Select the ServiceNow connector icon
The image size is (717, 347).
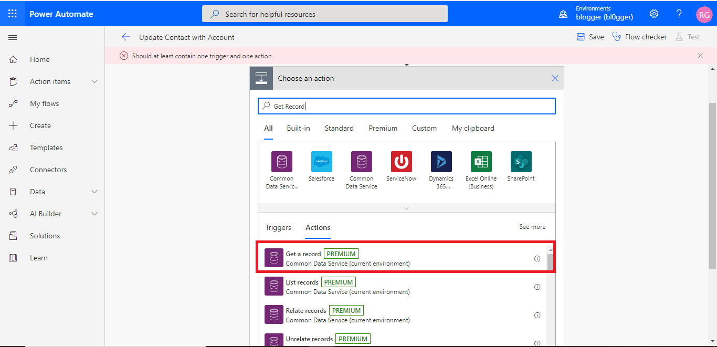[x=402, y=162]
